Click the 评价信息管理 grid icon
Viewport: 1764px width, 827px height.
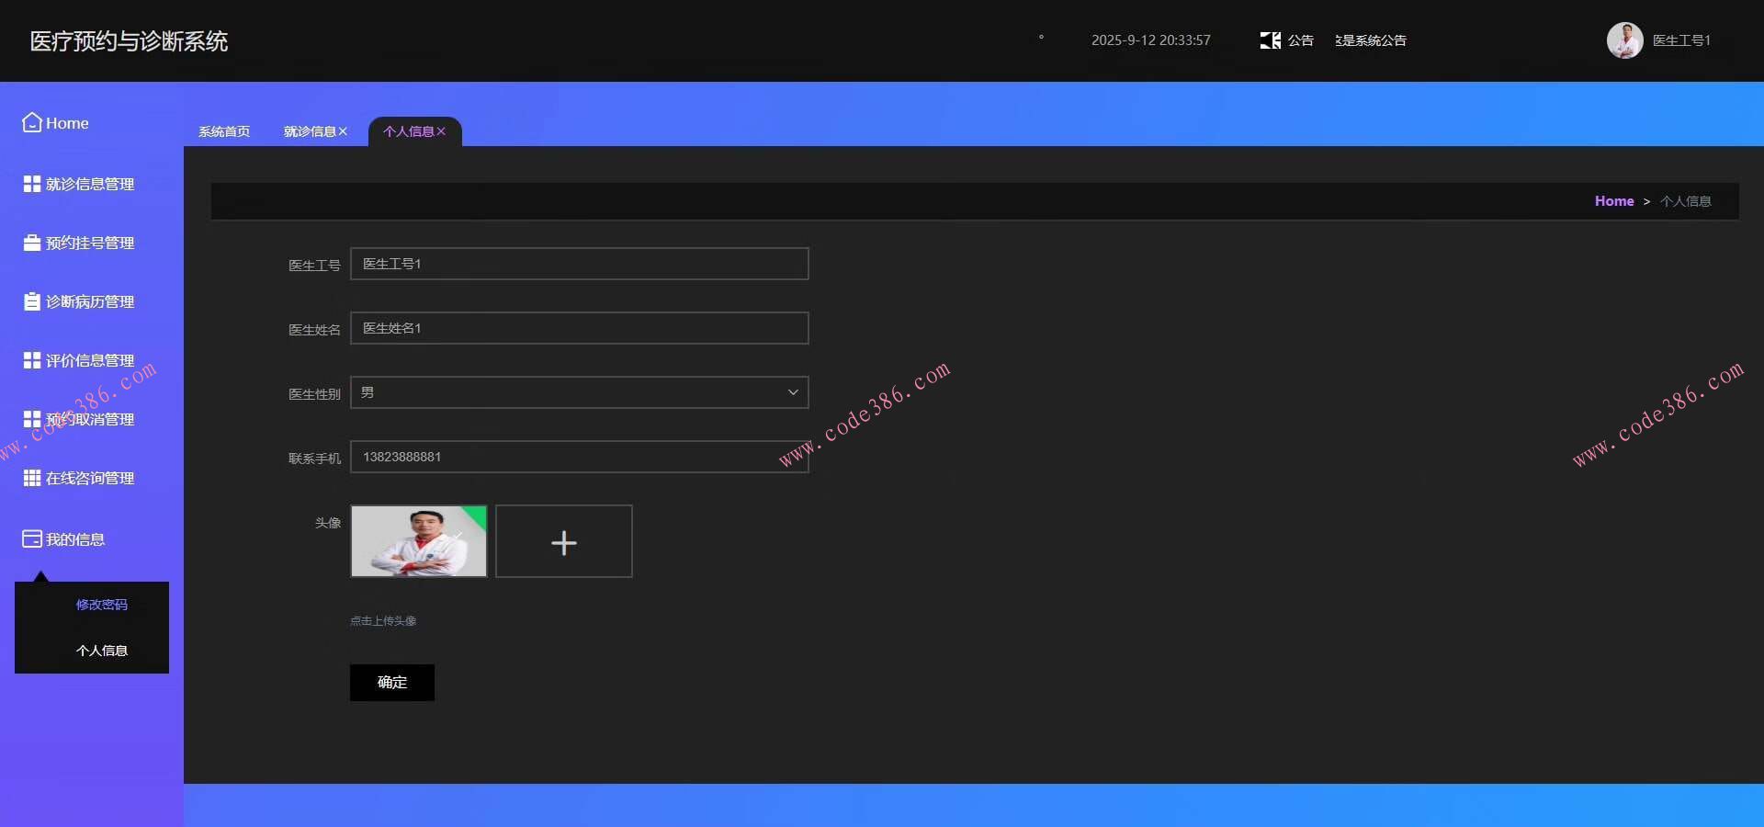pos(32,360)
